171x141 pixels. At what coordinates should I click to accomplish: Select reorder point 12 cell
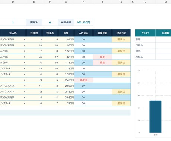[50, 57]
